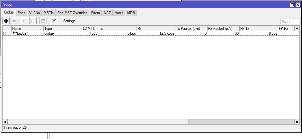Viewport: 302px width, 139px height.
Task: Click the right arrow of the horizontal scrollbar
Action: (x=297, y=122)
